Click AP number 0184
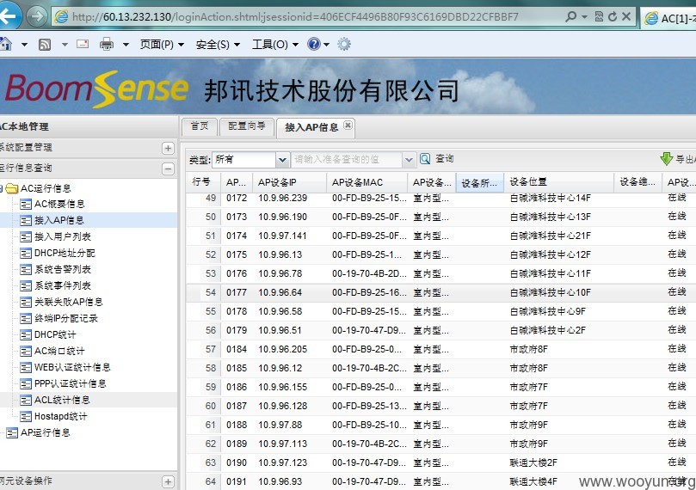Screen dimensions: 696x490 click(236, 349)
